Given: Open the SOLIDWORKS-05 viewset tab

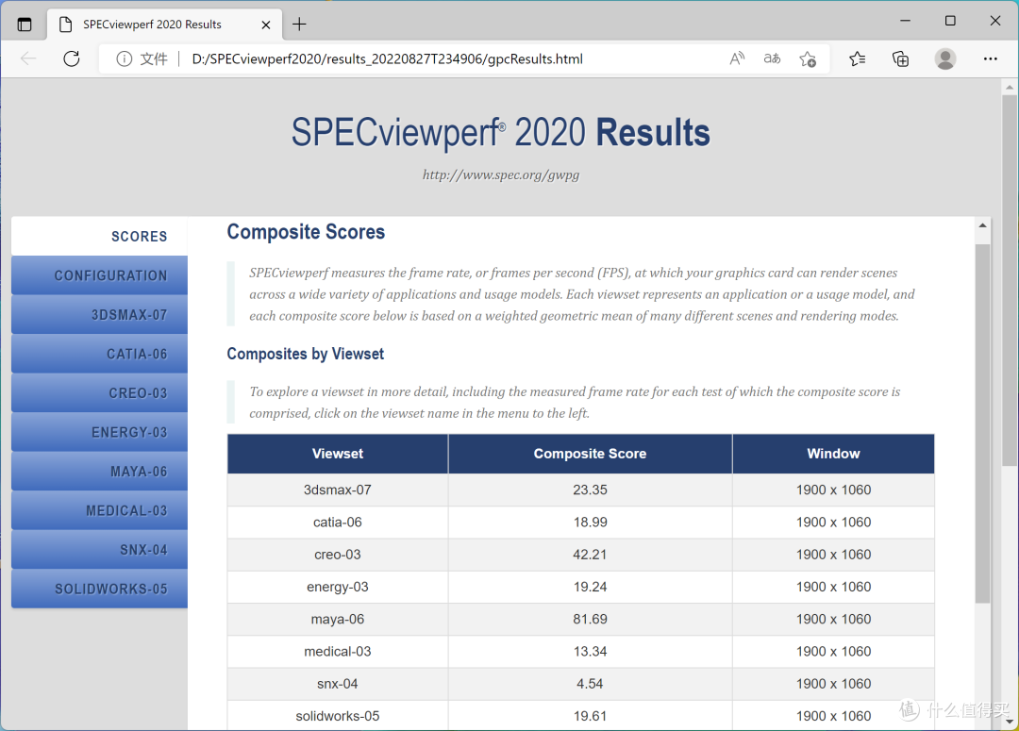Looking at the screenshot, I should (99, 589).
